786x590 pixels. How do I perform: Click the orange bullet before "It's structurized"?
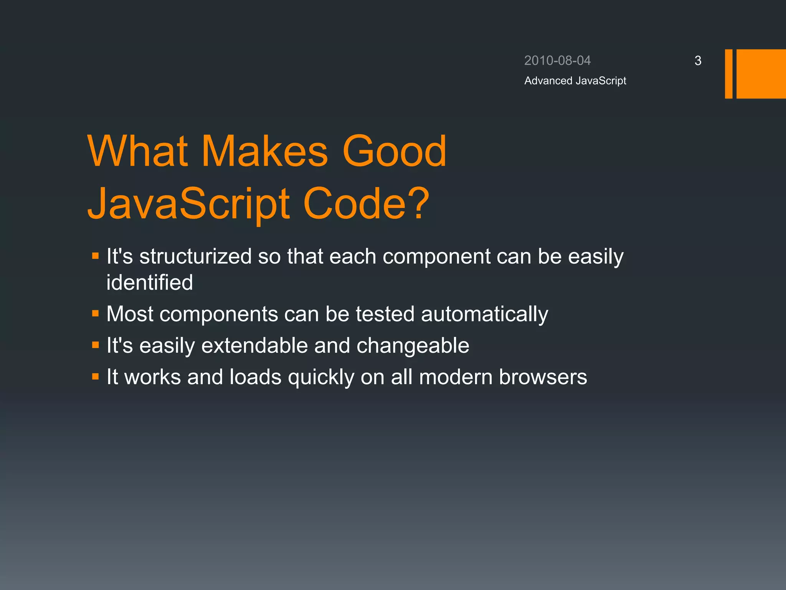coord(96,256)
